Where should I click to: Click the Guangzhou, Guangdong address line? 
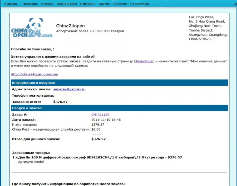click(x=208, y=35)
